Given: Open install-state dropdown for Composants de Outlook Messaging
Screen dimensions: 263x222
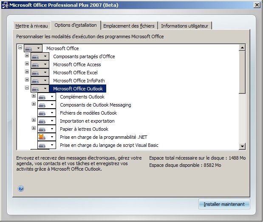Looking at the screenshot, I should 47,105.
